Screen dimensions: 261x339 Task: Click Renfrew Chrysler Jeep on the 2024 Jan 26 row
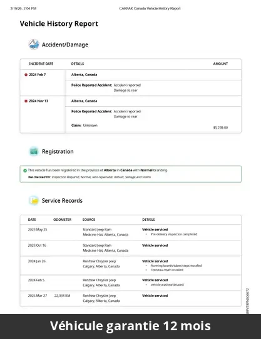[x=99, y=261]
